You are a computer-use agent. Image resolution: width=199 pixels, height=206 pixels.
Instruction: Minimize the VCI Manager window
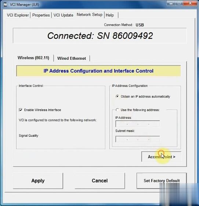click(x=171, y=3)
